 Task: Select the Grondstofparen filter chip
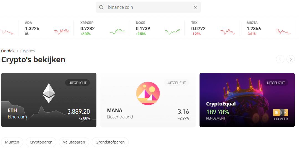pos(110,142)
